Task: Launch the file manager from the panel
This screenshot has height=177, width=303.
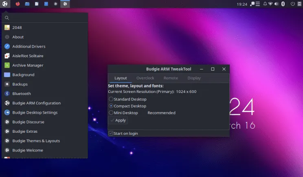Action: 27,4
